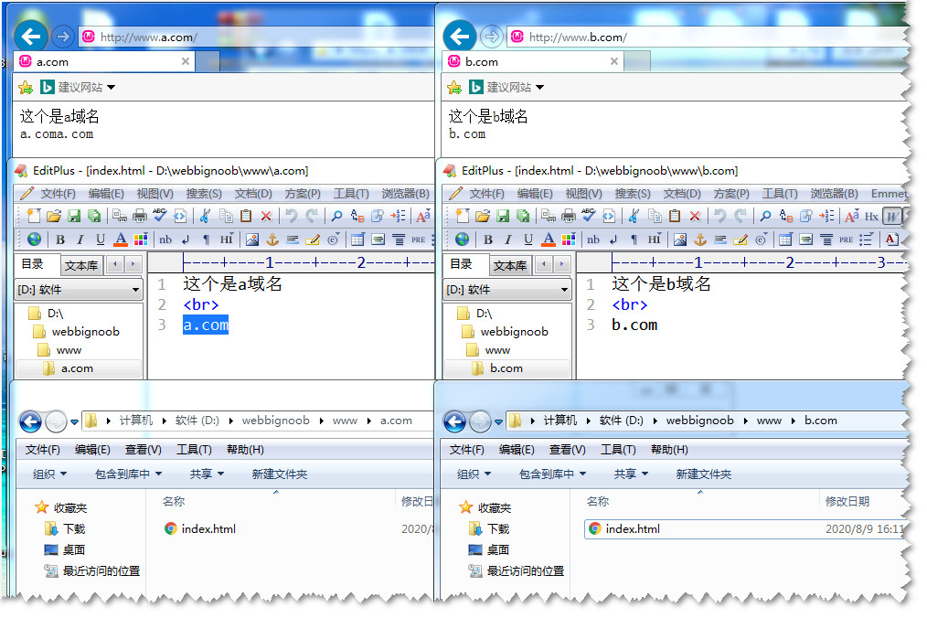This screenshot has width=927, height=618.
Task: Click Underline U icon in a.com EditPlus
Action: coord(101,240)
